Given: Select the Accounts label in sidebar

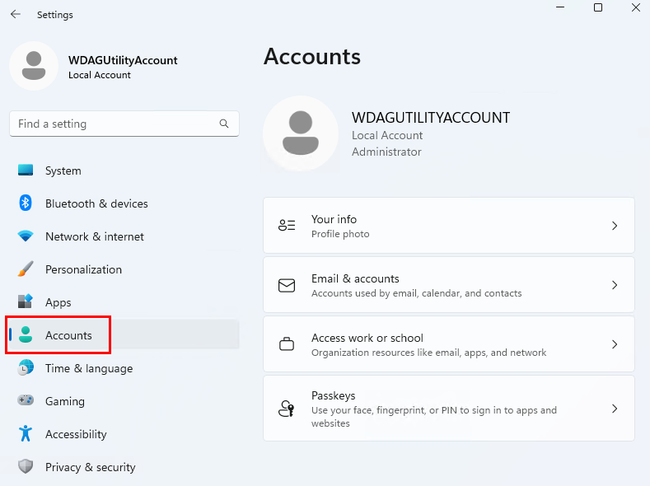Looking at the screenshot, I should [68, 335].
